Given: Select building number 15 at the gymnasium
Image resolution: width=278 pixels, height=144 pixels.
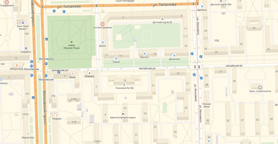Looking at the screenshot, I should click(125, 81).
